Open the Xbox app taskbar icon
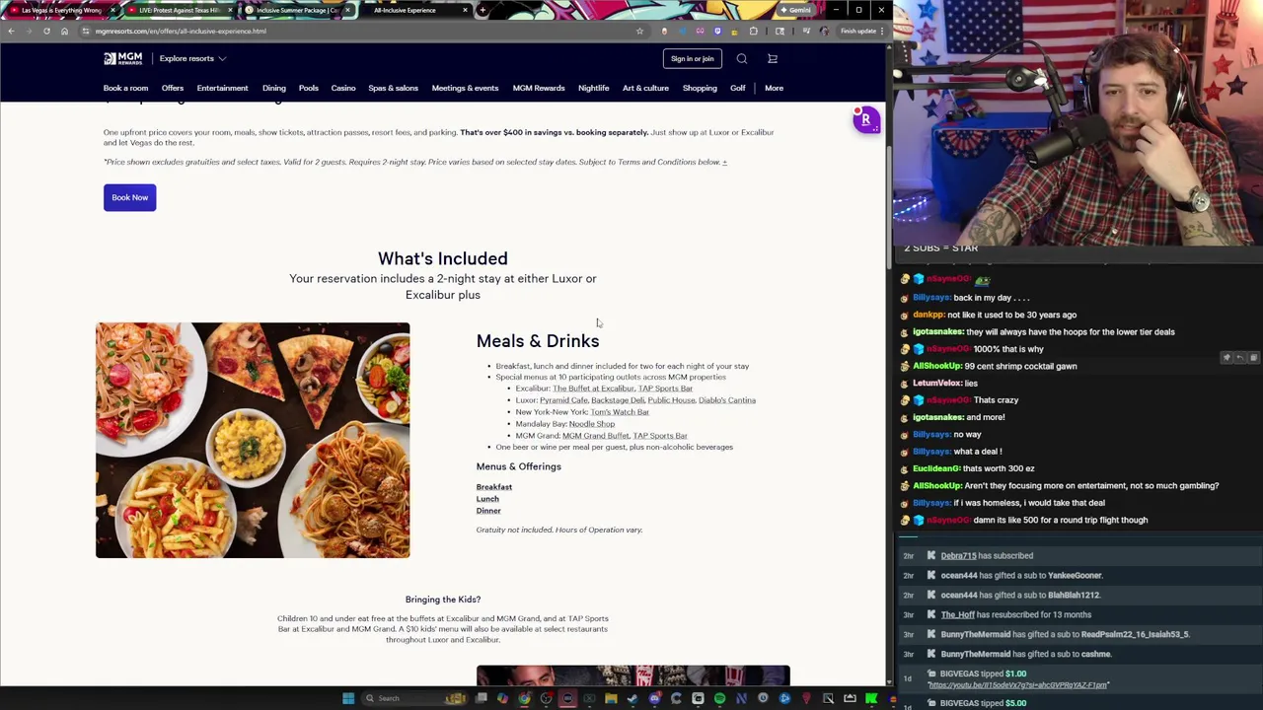 coord(589,698)
